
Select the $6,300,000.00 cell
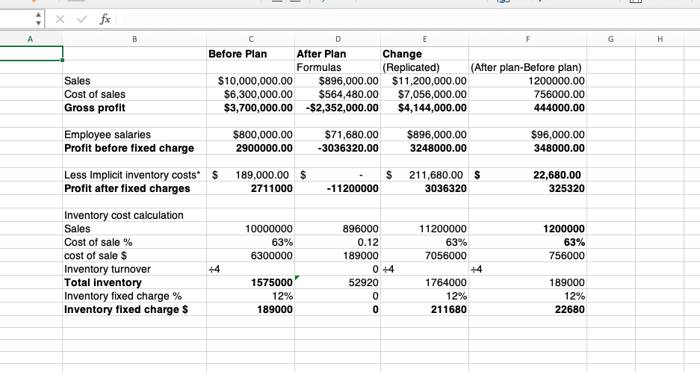pos(250,94)
